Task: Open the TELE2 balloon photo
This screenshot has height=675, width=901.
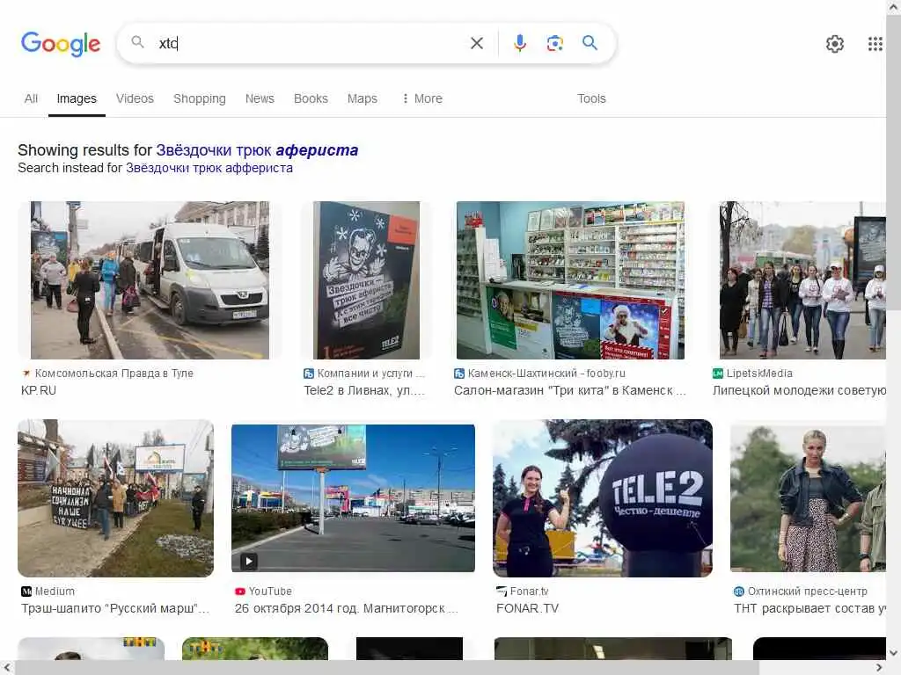Action: coord(602,498)
